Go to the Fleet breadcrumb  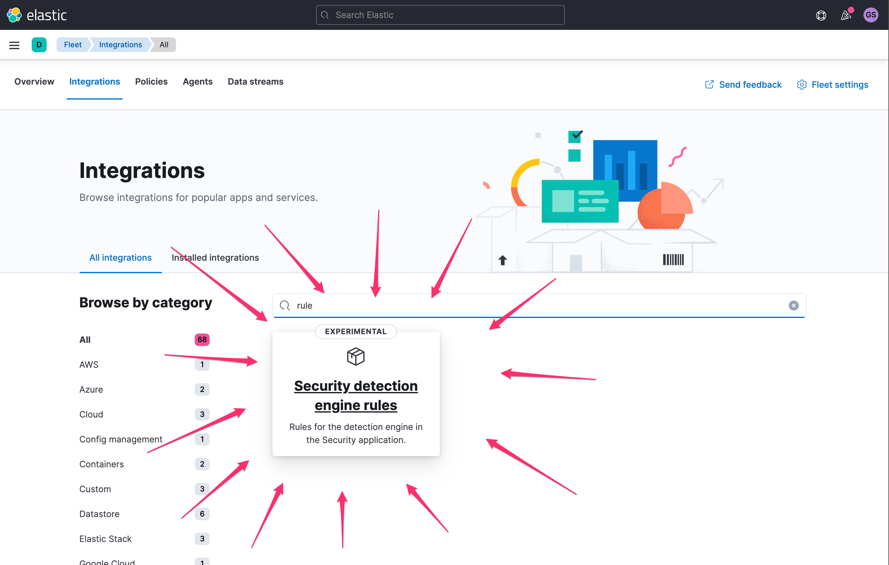[x=73, y=45]
